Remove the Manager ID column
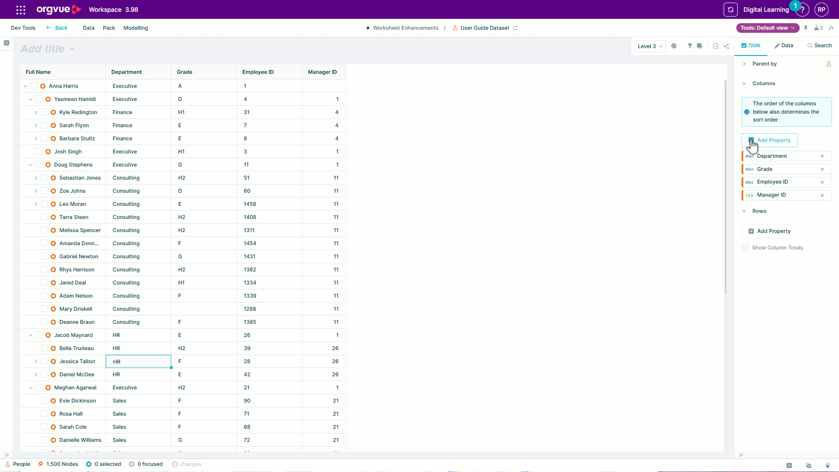 (x=822, y=195)
